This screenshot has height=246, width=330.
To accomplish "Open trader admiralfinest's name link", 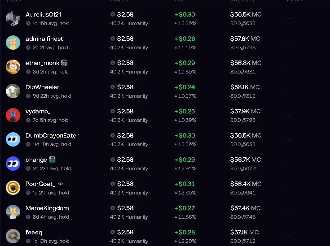I will pyautogui.click(x=44, y=39).
